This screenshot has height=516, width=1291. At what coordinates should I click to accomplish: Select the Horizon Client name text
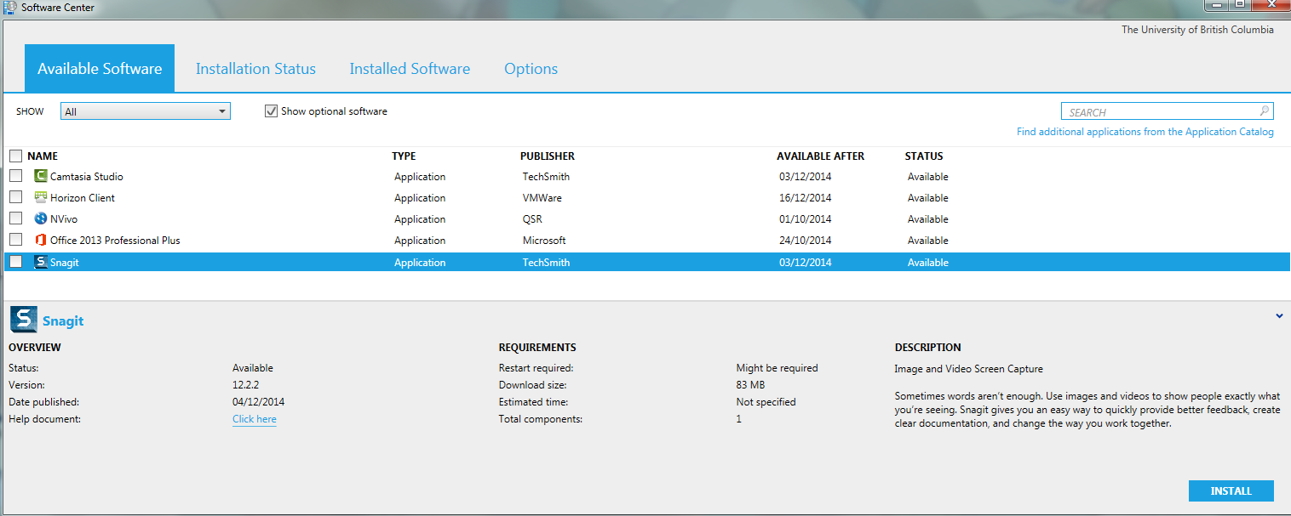coord(83,198)
